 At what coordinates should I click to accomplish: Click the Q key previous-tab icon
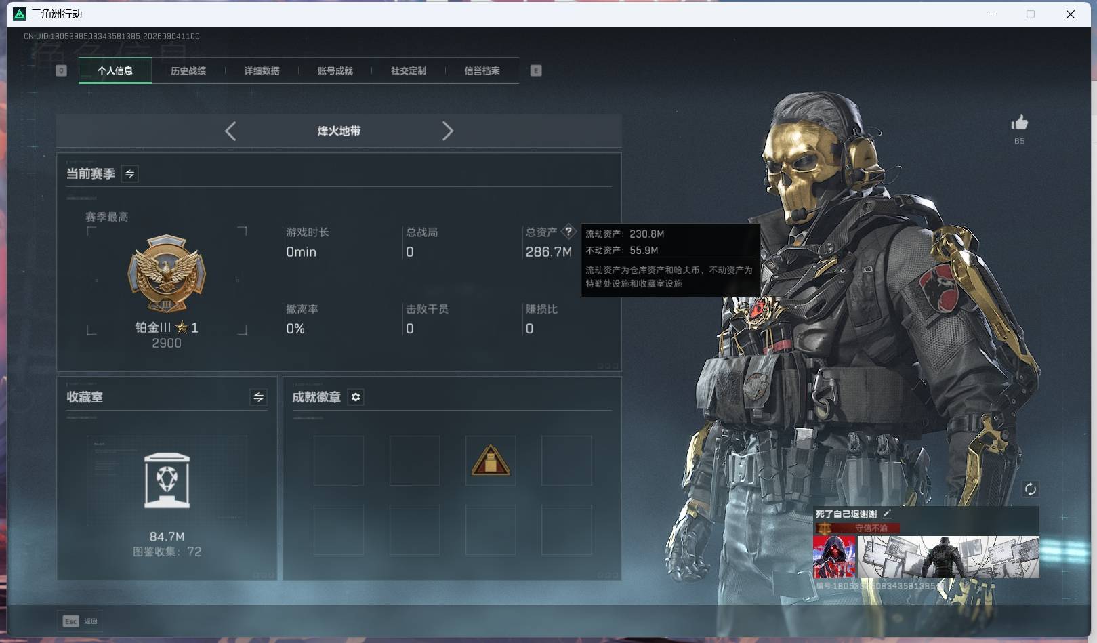[61, 70]
